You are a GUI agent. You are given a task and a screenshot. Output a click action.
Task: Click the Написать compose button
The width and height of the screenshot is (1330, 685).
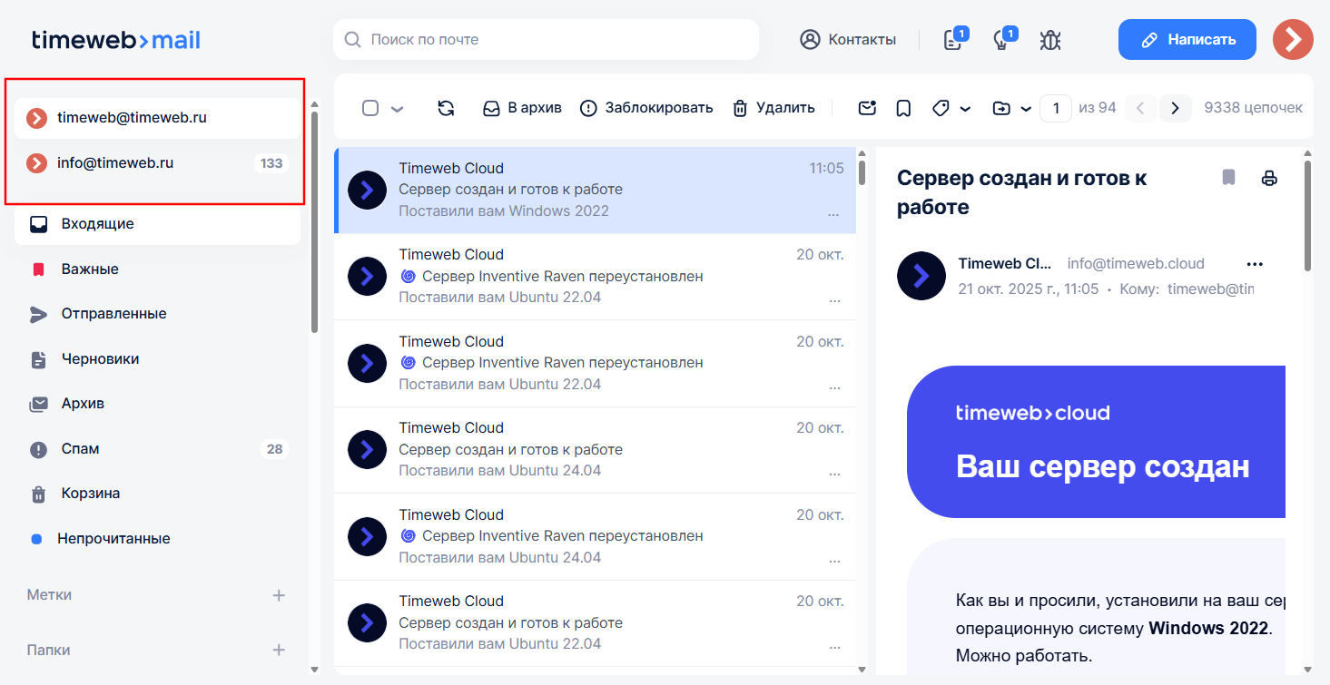(1187, 39)
